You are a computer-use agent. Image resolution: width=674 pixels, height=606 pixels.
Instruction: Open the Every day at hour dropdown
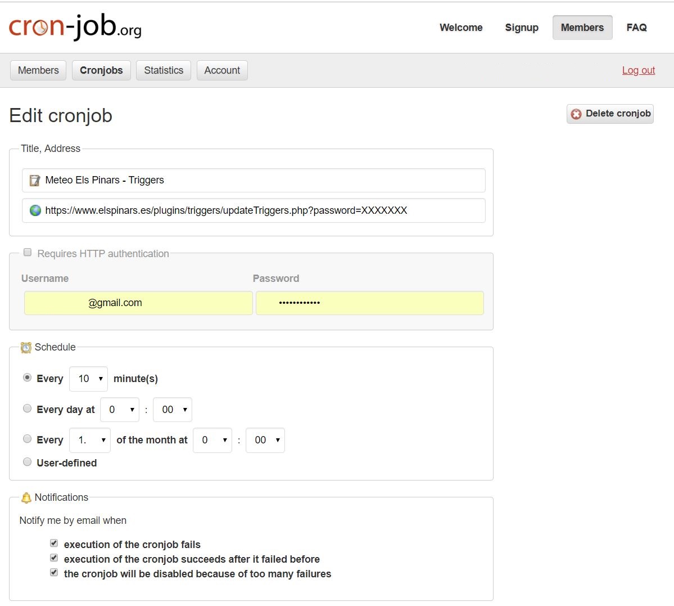119,410
